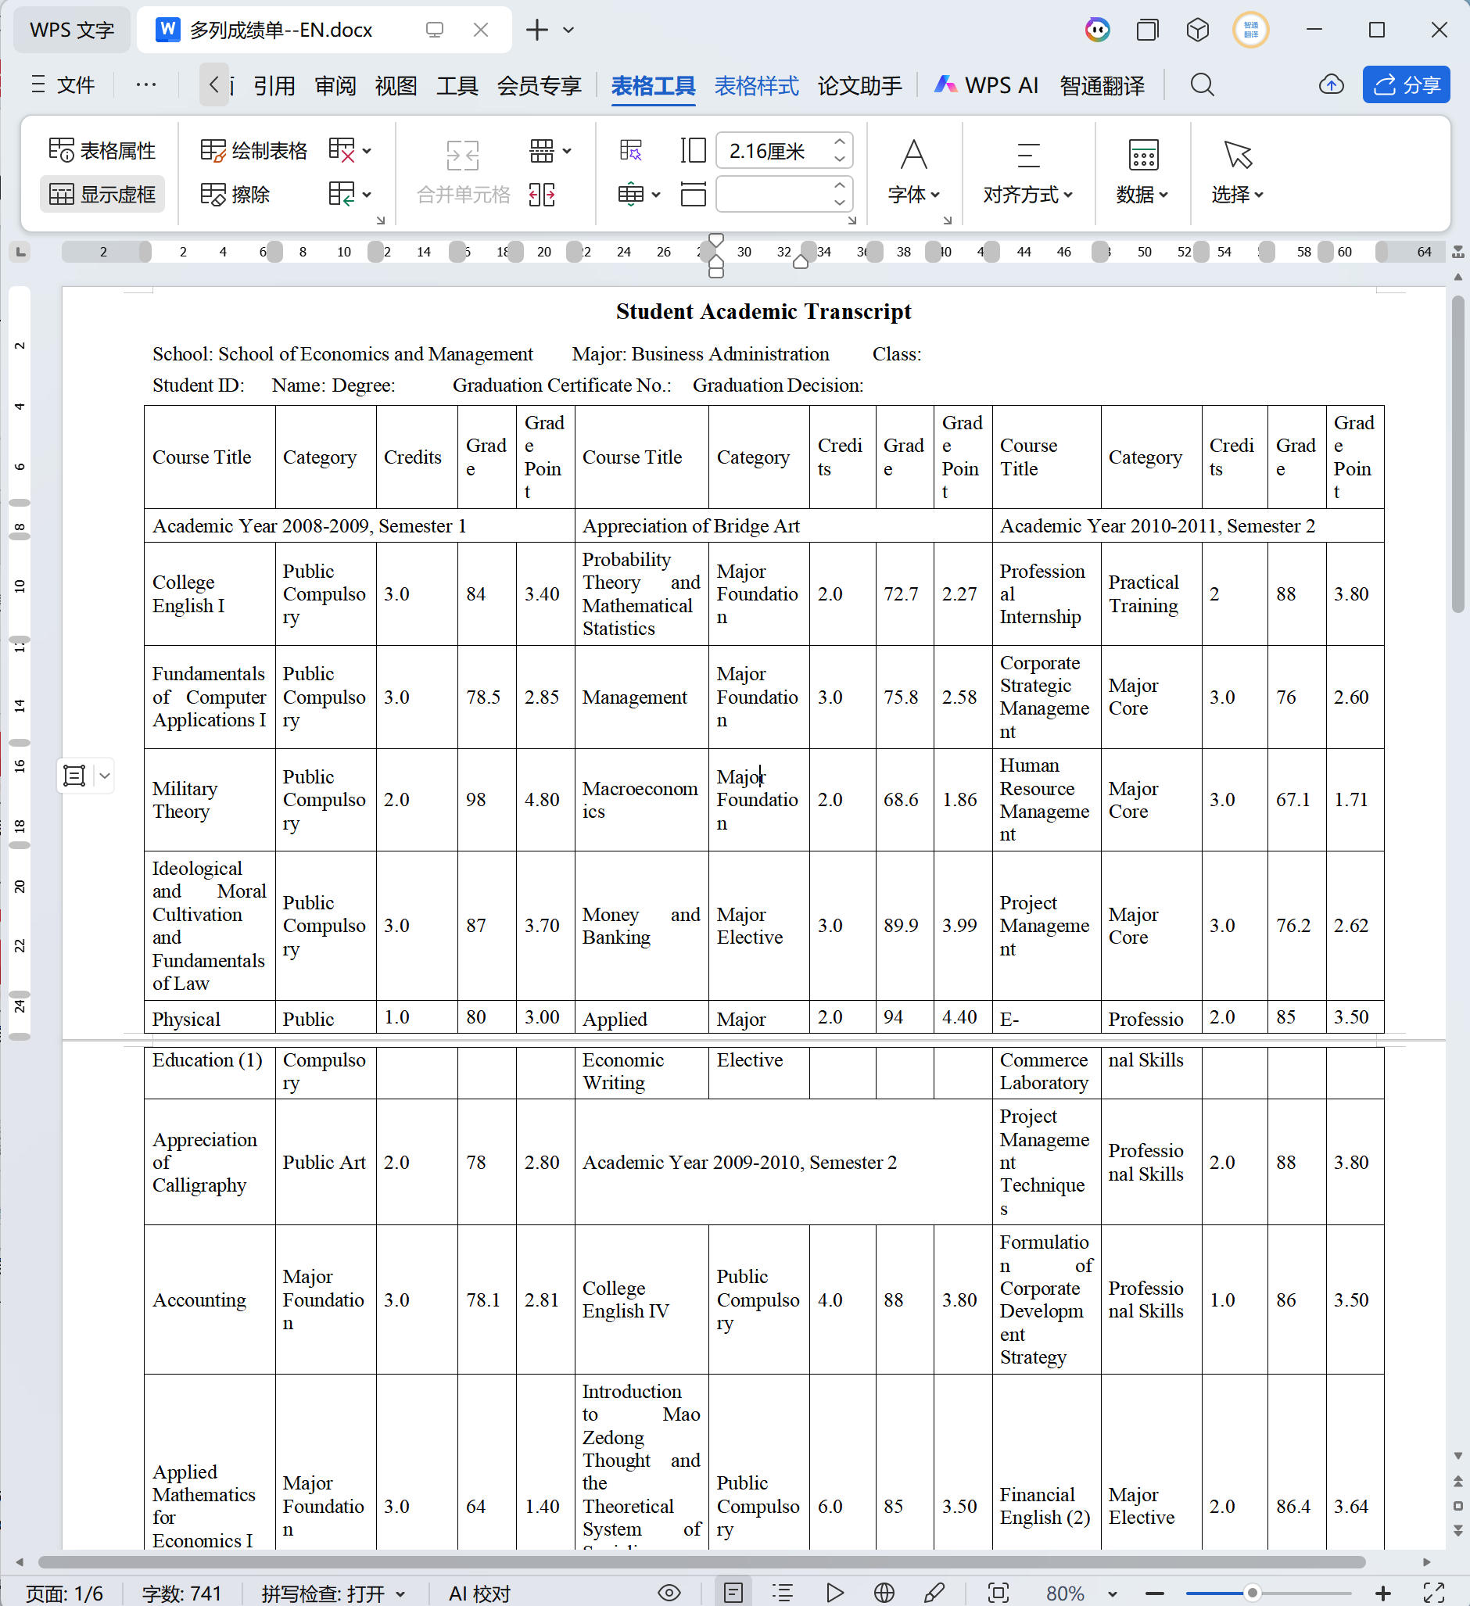Zoom in with the plus icon

pos(1383,1593)
